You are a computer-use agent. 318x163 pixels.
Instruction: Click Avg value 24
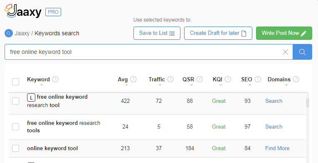(125, 127)
